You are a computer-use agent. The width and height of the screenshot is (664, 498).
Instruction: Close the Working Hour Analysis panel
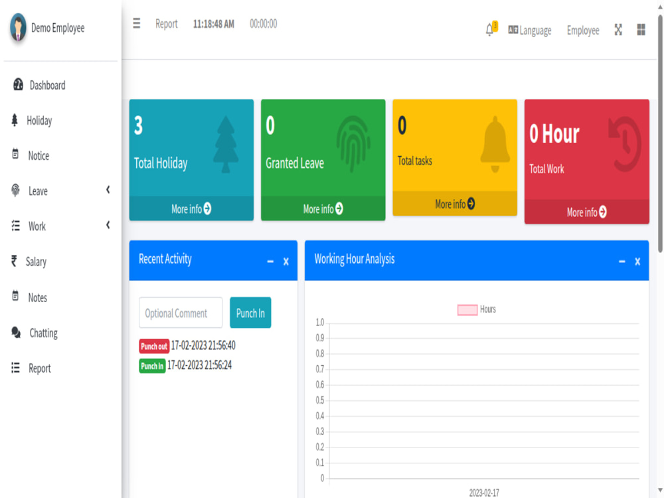coord(637,262)
